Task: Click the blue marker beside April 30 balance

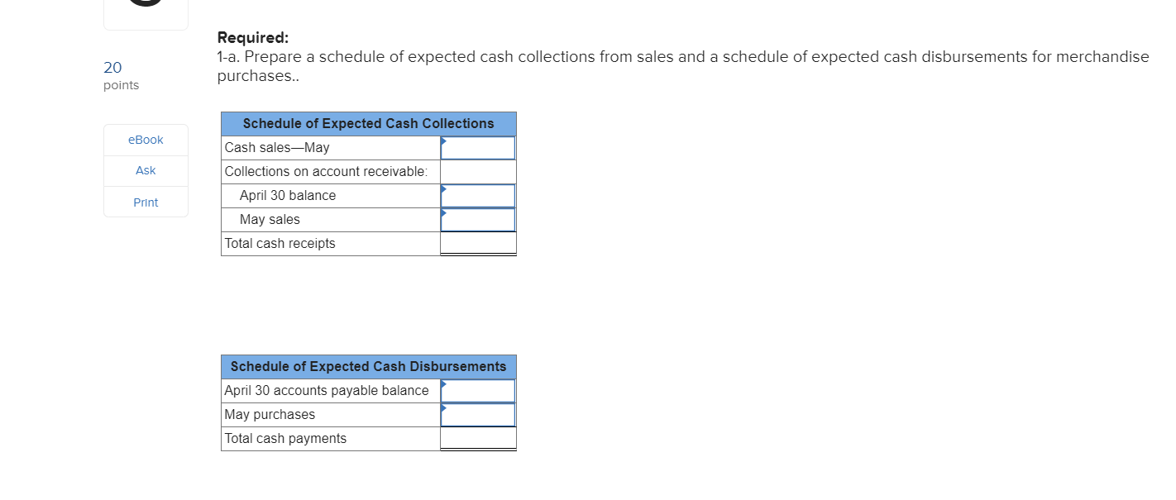Action: (x=444, y=189)
